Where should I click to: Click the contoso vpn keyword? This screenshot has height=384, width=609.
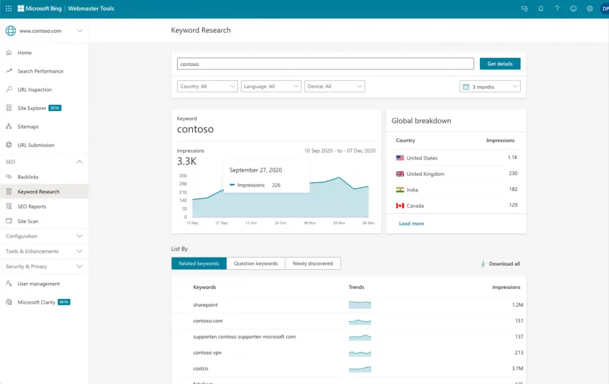pyautogui.click(x=208, y=352)
